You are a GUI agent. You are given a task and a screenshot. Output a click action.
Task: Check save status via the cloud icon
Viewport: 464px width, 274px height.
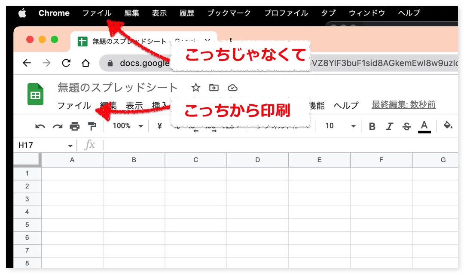pyautogui.click(x=232, y=88)
